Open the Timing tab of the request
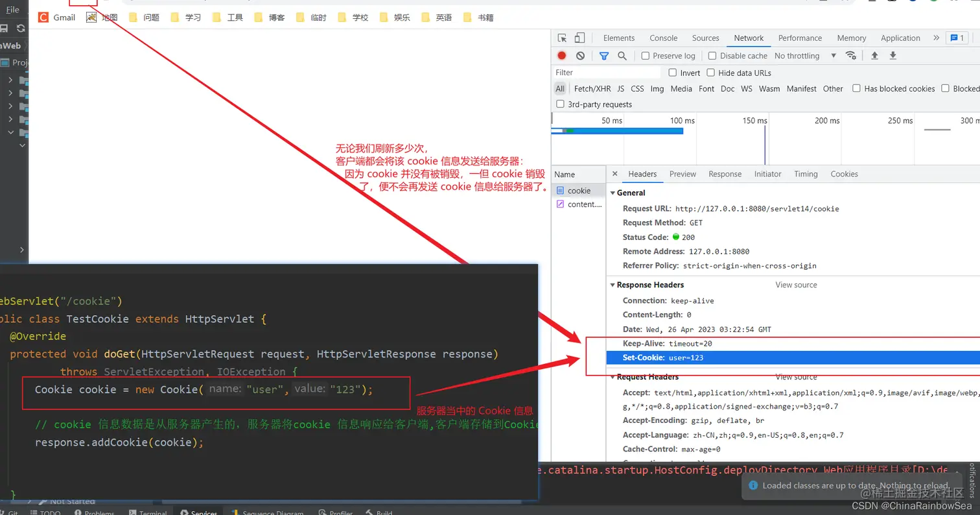The width and height of the screenshot is (980, 515). click(806, 174)
